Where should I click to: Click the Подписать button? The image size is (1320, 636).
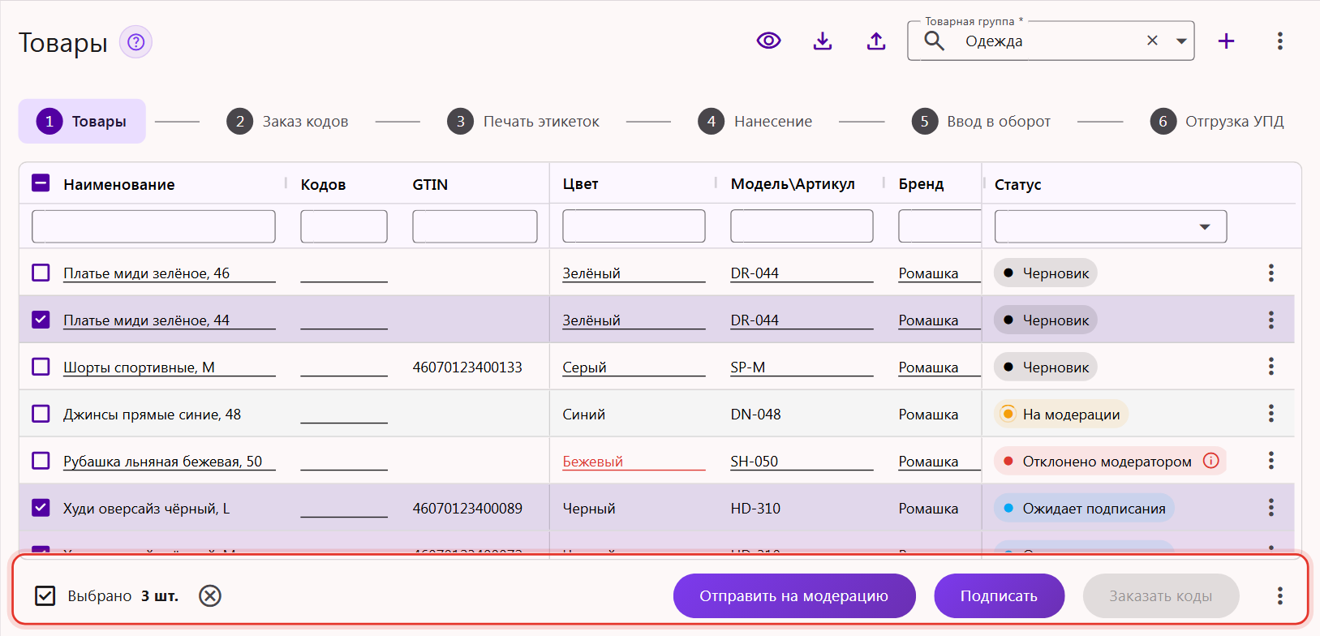(999, 596)
